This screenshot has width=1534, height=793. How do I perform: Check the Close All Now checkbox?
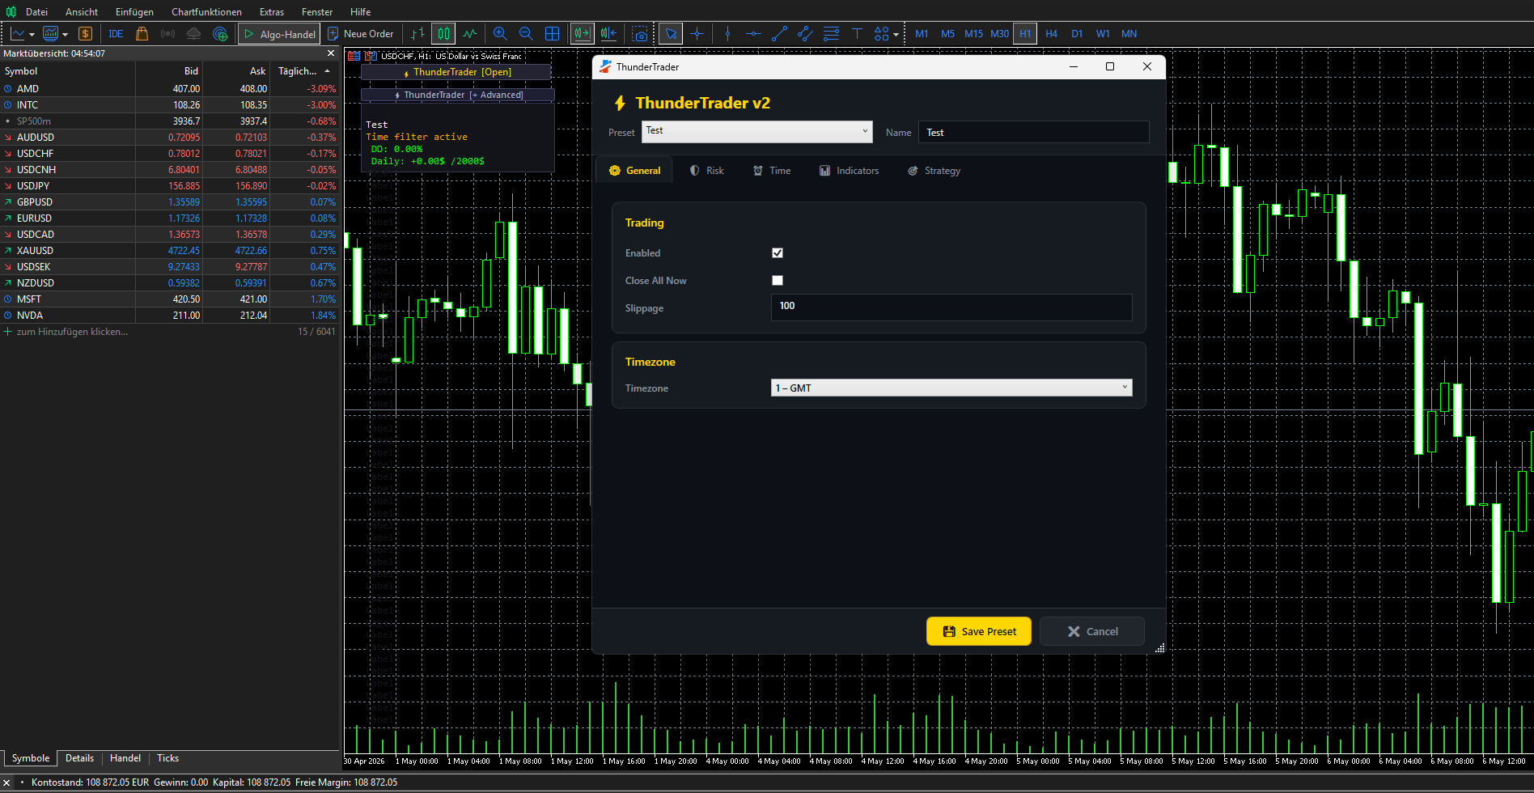[778, 281]
